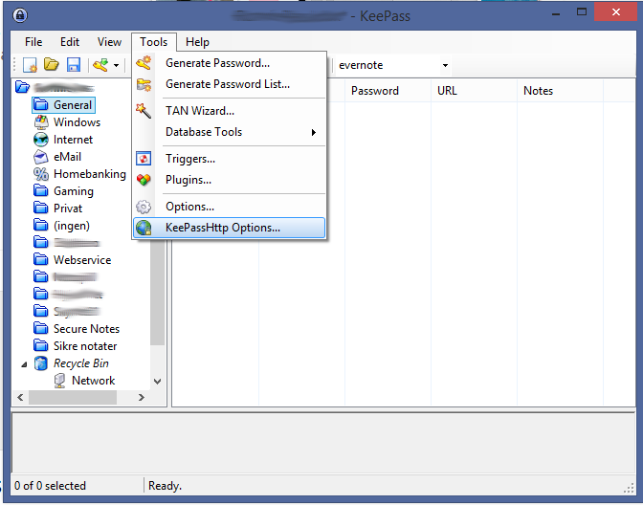
Task: Select KeePassHttp Options... menu entry
Action: 230,228
